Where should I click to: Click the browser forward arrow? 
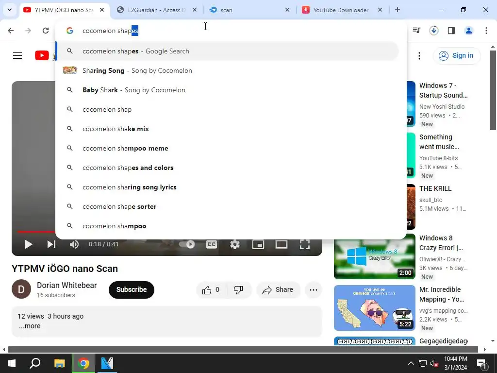(28, 31)
